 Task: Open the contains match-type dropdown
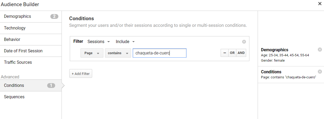(x=118, y=53)
